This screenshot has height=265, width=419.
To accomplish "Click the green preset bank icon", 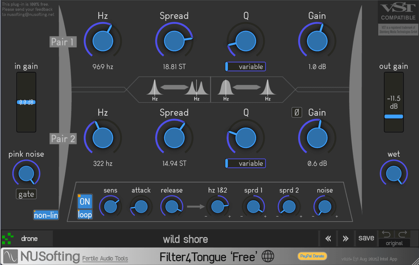I will coord(8,239).
